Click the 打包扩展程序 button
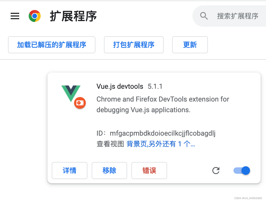The image size is (266, 202). 134,45
